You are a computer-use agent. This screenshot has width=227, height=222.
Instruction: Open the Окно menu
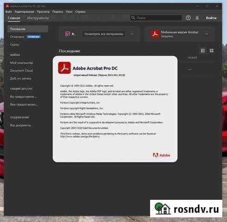[69, 12]
